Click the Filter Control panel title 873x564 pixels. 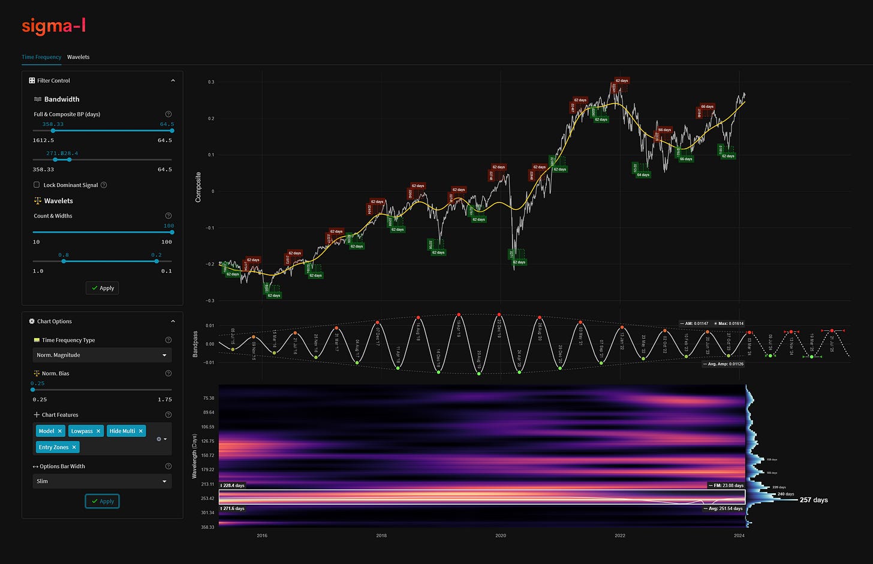coord(53,80)
